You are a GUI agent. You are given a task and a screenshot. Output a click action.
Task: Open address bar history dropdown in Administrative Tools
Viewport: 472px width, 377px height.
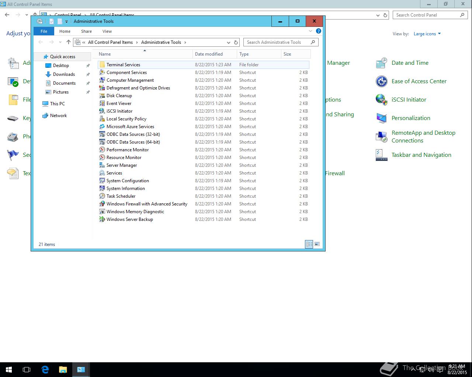(229, 42)
